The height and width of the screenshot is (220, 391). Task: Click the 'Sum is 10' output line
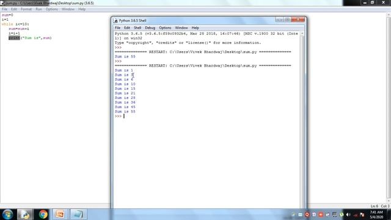click(125, 84)
